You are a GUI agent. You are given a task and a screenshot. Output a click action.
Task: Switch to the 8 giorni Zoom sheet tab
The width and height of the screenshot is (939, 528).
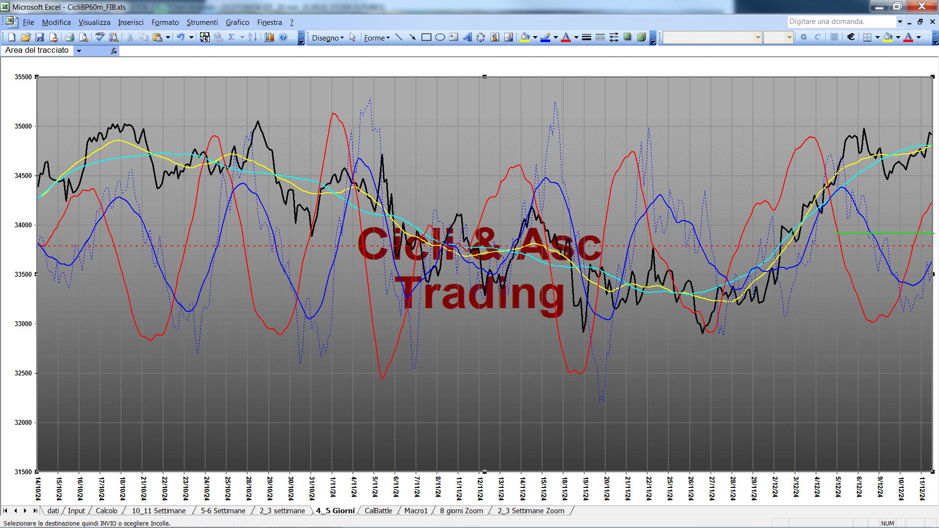click(461, 511)
